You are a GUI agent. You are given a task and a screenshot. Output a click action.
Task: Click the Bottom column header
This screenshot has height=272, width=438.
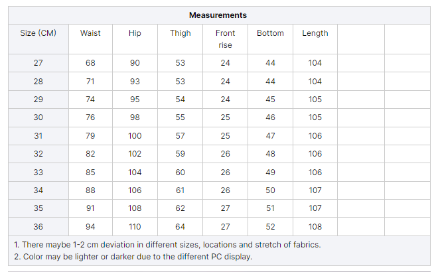270,33
